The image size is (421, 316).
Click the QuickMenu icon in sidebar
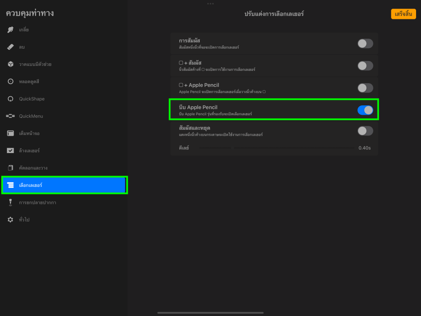click(11, 116)
